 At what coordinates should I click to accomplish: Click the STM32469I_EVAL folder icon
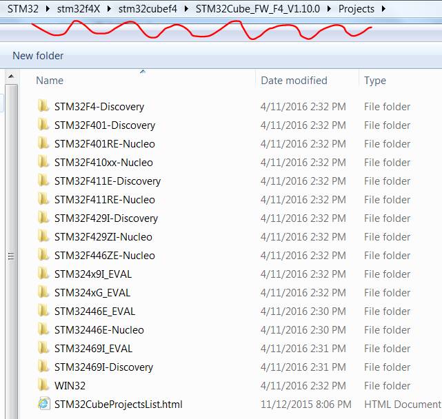(43, 348)
